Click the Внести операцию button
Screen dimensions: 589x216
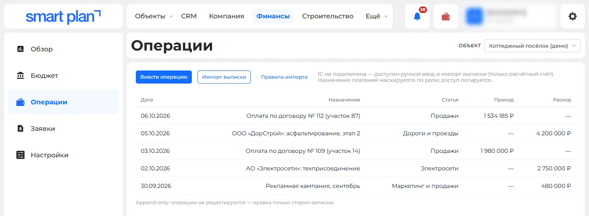[x=164, y=77]
